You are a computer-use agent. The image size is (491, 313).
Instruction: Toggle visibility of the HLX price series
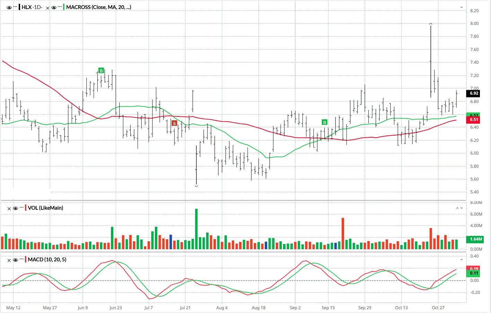[x=9, y=8]
